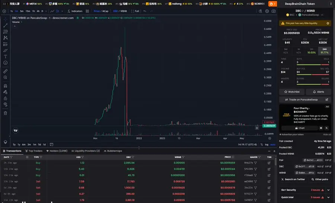
Task: Open the token options three-dot menu
Action: coord(331,4)
